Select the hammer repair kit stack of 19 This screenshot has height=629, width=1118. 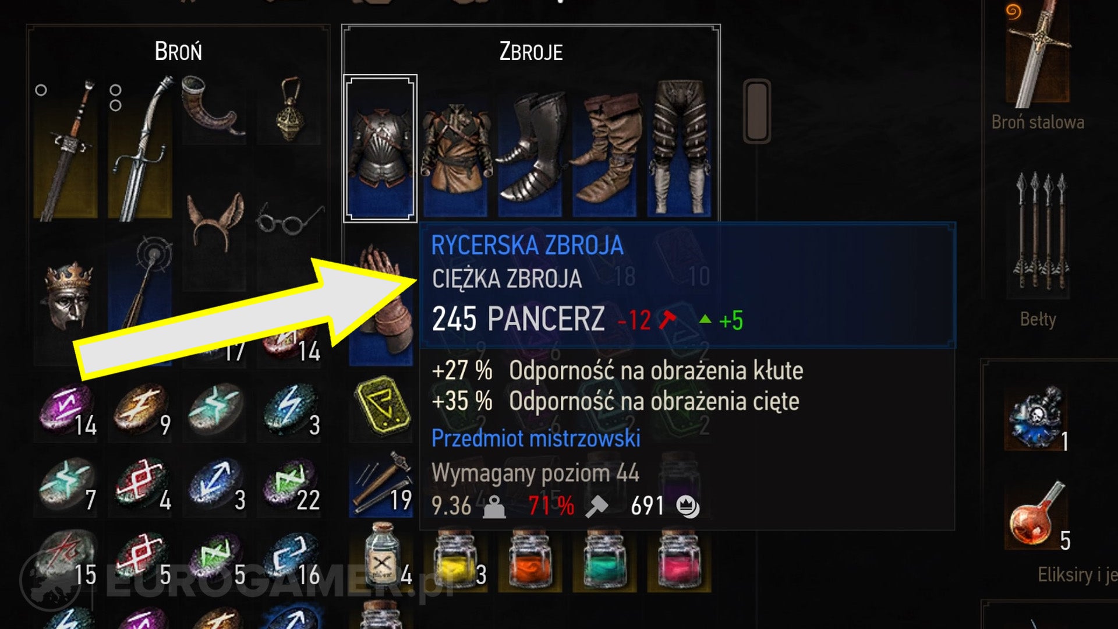tap(381, 483)
